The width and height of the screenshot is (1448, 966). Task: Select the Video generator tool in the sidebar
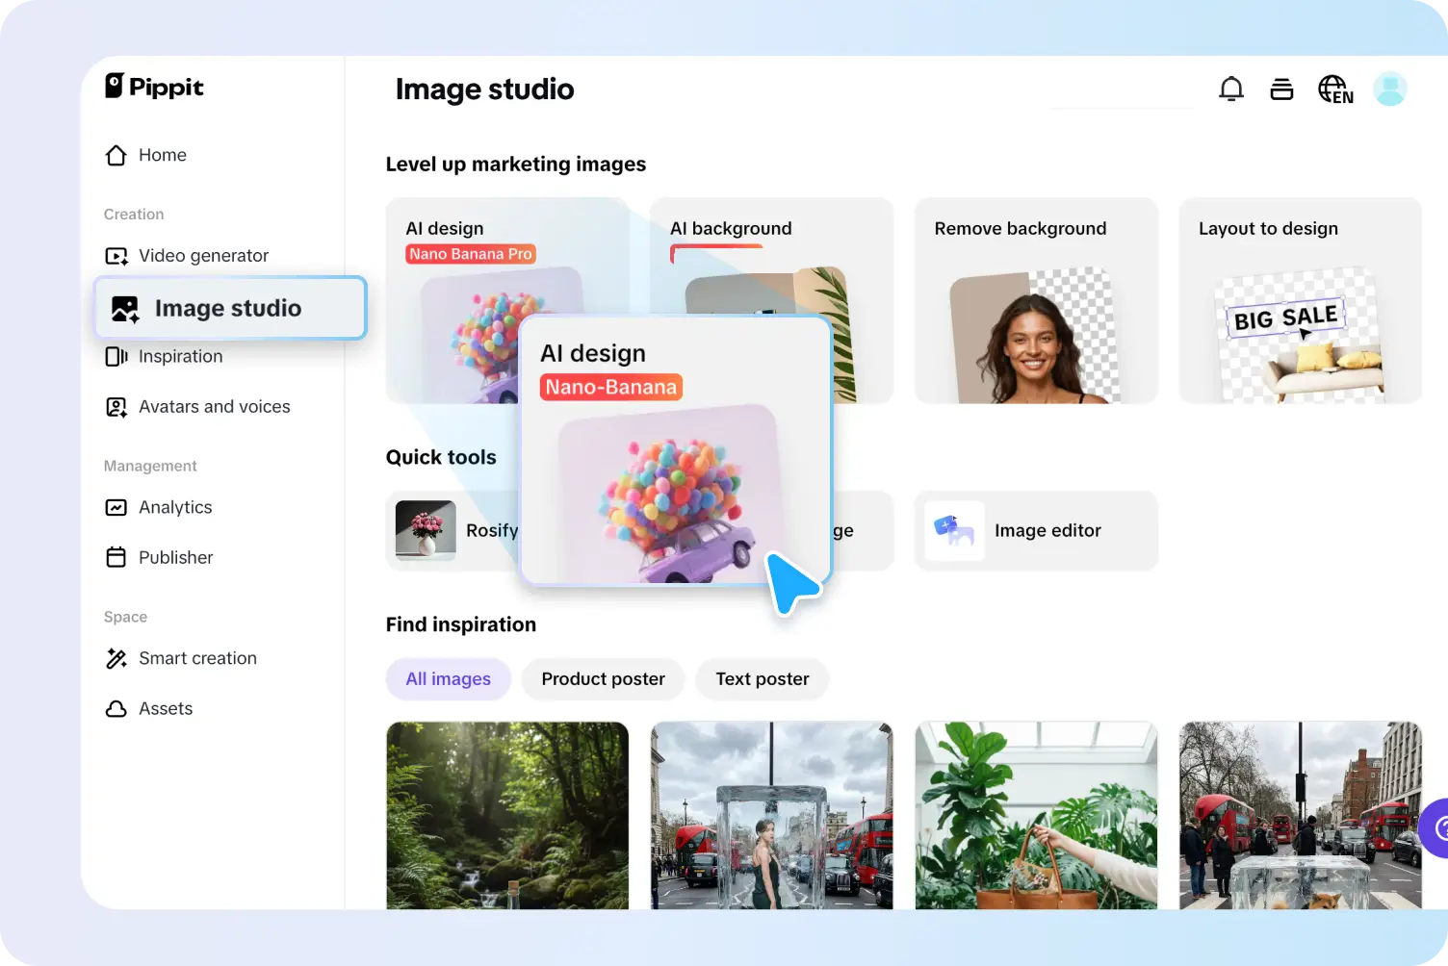pyautogui.click(x=203, y=255)
